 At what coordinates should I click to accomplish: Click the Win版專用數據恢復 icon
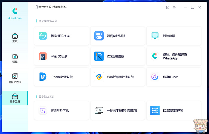(99, 77)
